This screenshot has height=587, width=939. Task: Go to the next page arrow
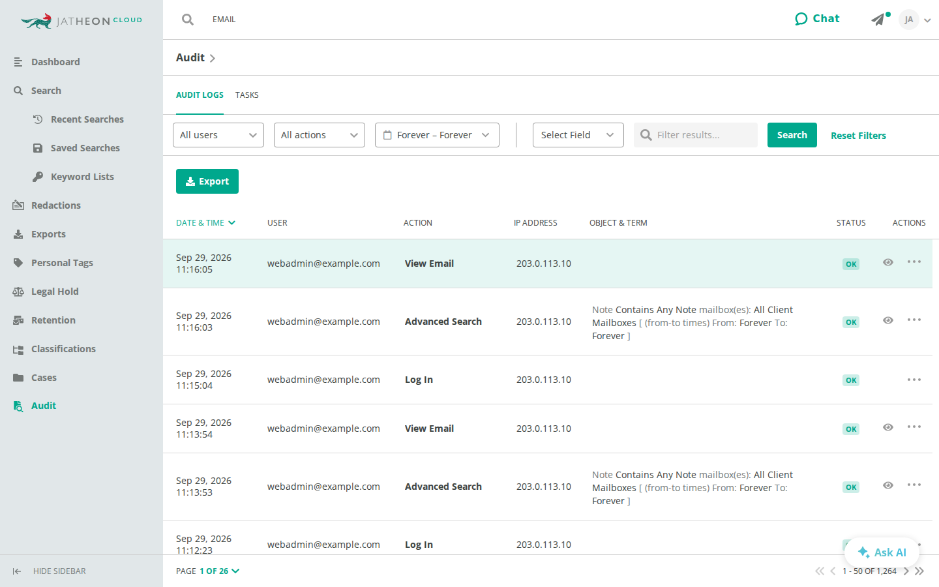coord(906,571)
